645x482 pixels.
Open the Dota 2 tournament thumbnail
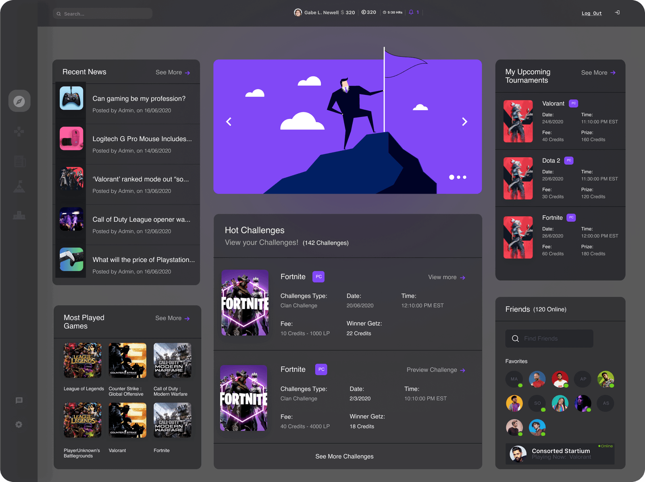[x=518, y=178]
